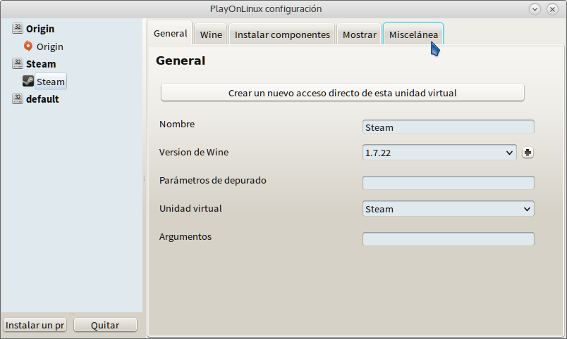The image size is (567, 339).
Task: Click the Steam virtual drive icon
Action: 18,63
